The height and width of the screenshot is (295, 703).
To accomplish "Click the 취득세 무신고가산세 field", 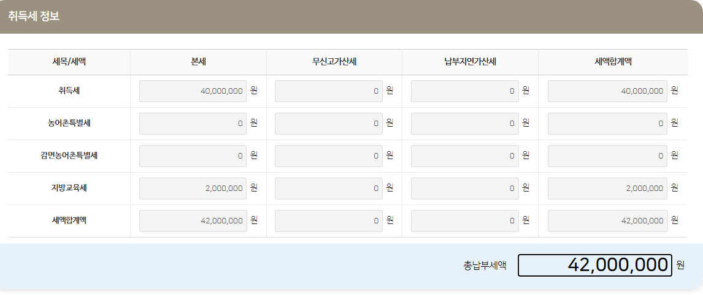I will pyautogui.click(x=329, y=91).
